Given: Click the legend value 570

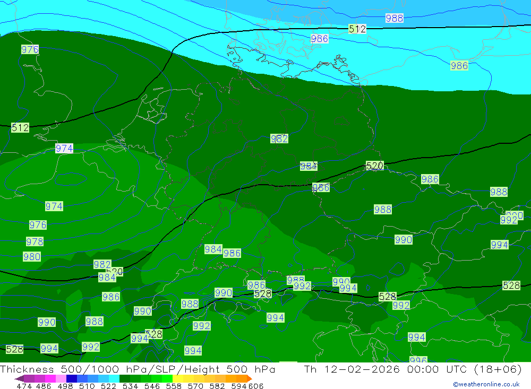Looking at the screenshot, I should click(x=195, y=386).
